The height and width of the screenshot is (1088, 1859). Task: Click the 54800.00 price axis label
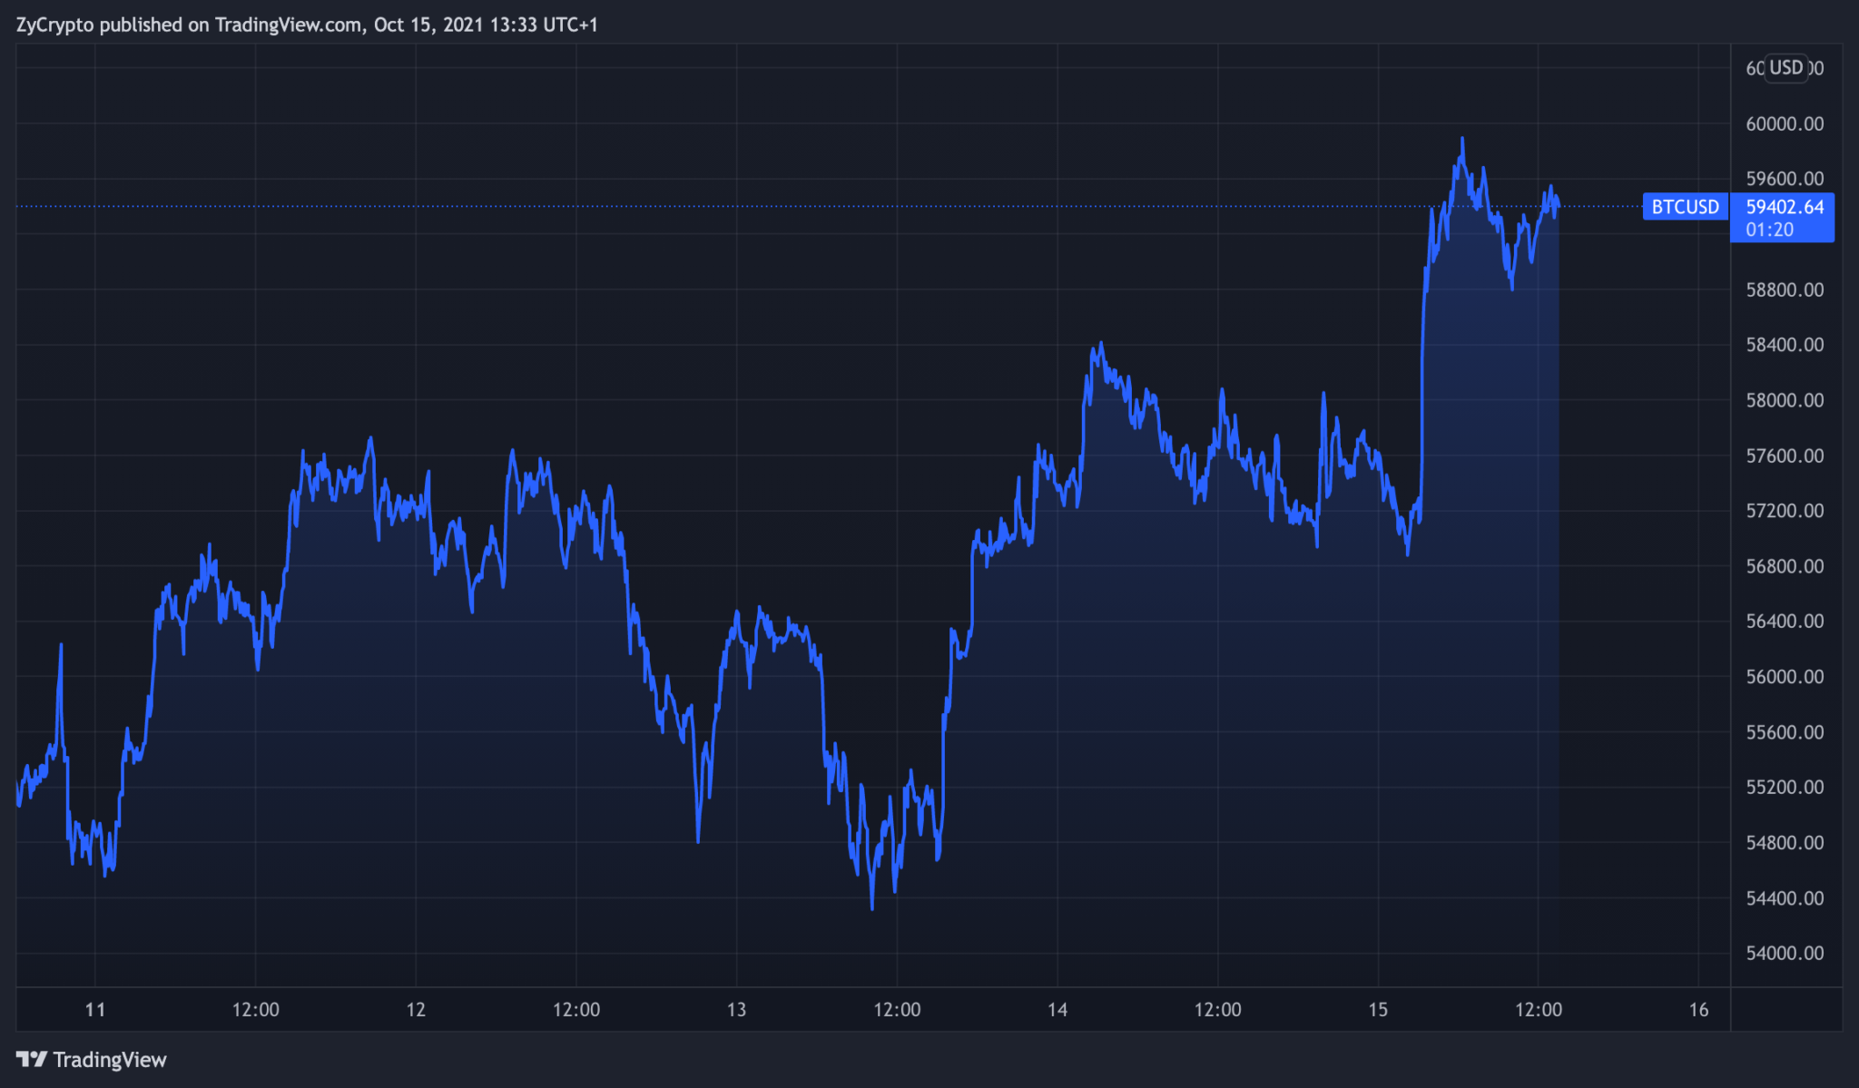(1785, 843)
